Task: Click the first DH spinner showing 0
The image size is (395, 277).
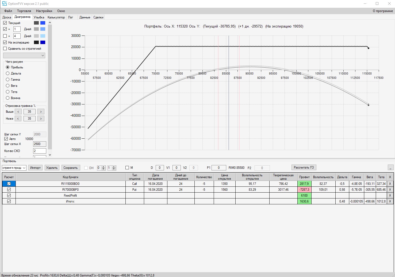Action: click(x=101, y=168)
